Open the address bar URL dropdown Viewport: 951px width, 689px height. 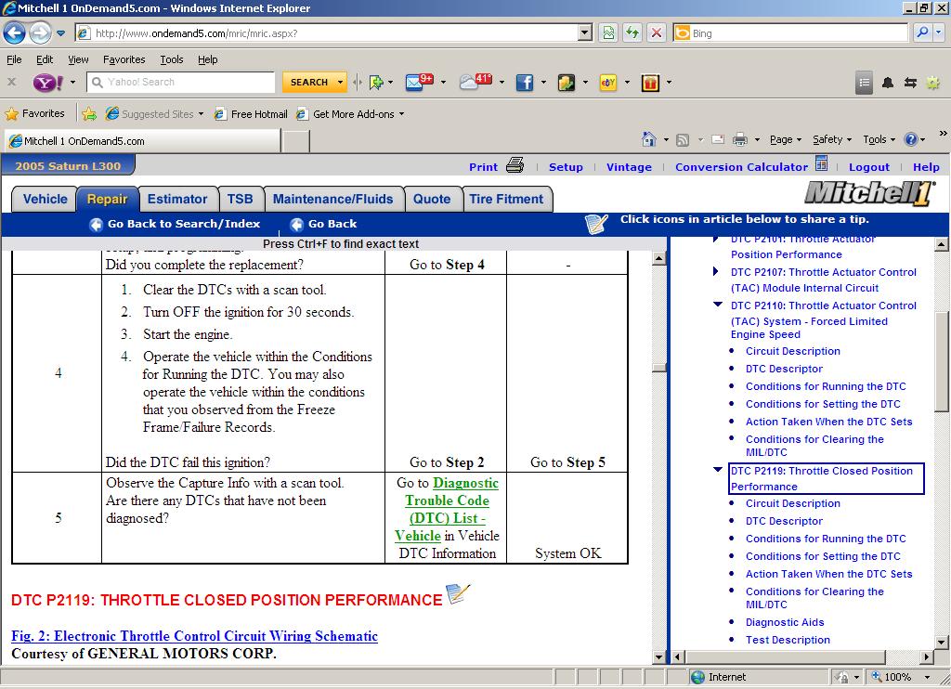[x=585, y=32]
